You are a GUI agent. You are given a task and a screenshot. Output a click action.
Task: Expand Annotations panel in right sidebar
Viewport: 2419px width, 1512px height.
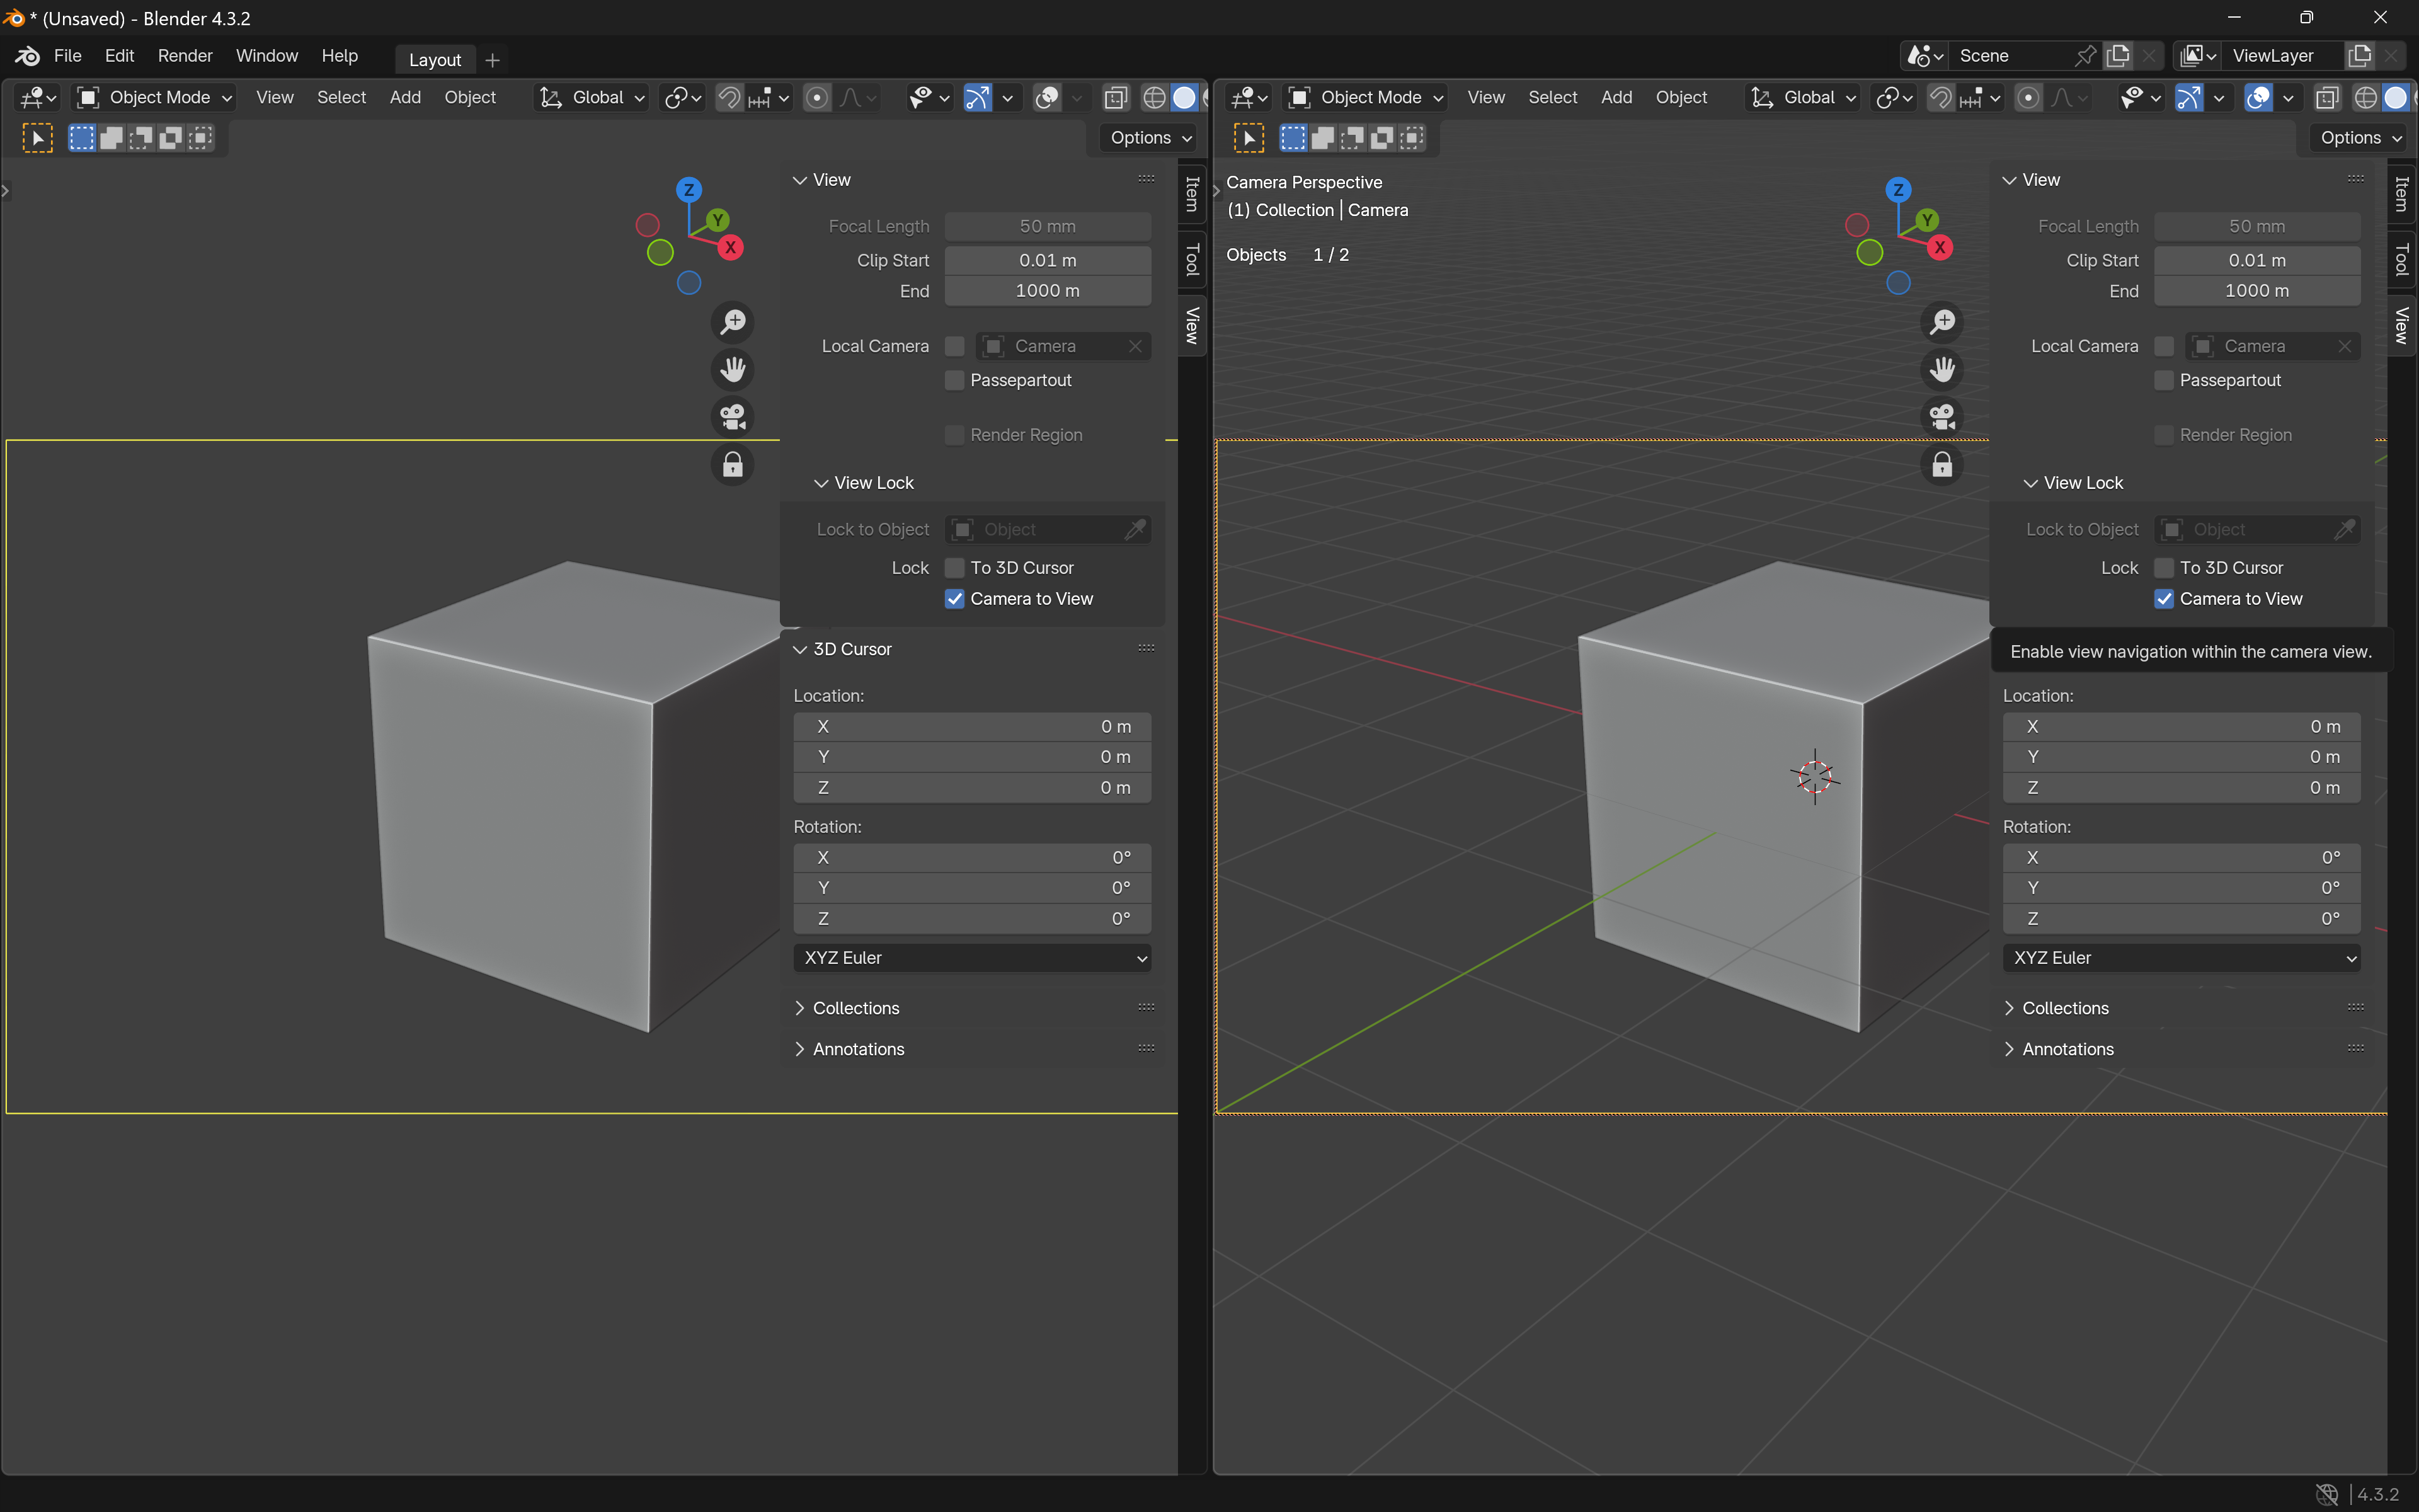2067,1049
